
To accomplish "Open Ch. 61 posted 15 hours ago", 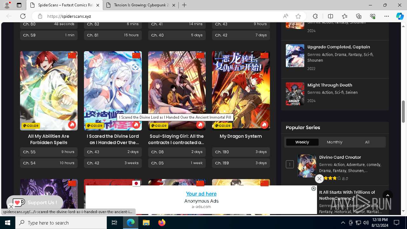I will click(113, 35).
